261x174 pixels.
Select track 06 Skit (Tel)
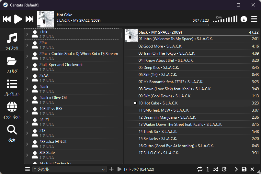192,75
